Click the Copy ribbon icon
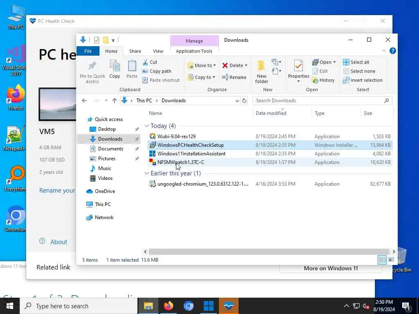 click(115, 69)
